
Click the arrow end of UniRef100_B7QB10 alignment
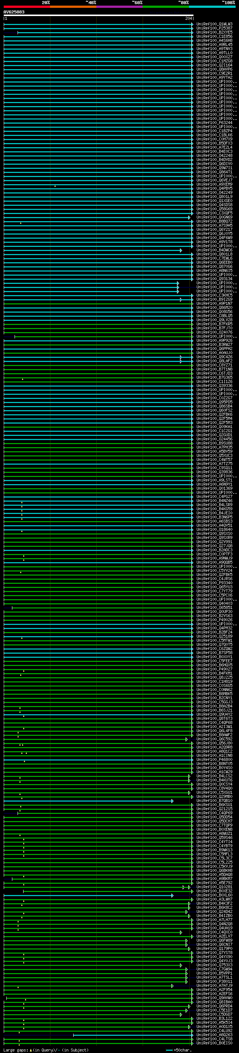[173, 801]
